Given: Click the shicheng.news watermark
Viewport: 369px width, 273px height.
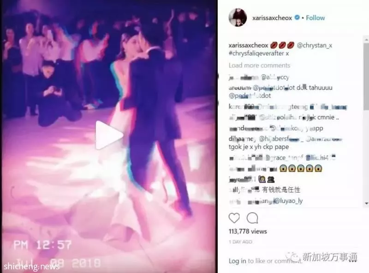Looking at the screenshot, I should [31, 267].
